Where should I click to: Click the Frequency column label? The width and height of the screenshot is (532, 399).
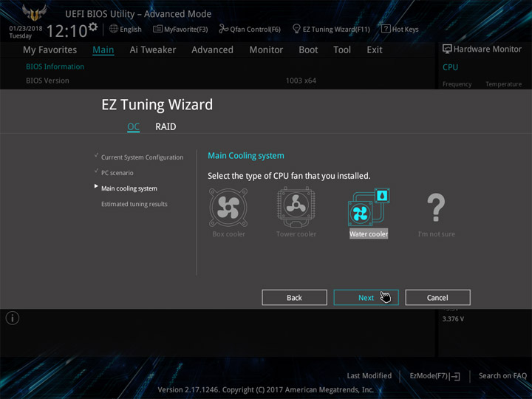click(x=457, y=84)
